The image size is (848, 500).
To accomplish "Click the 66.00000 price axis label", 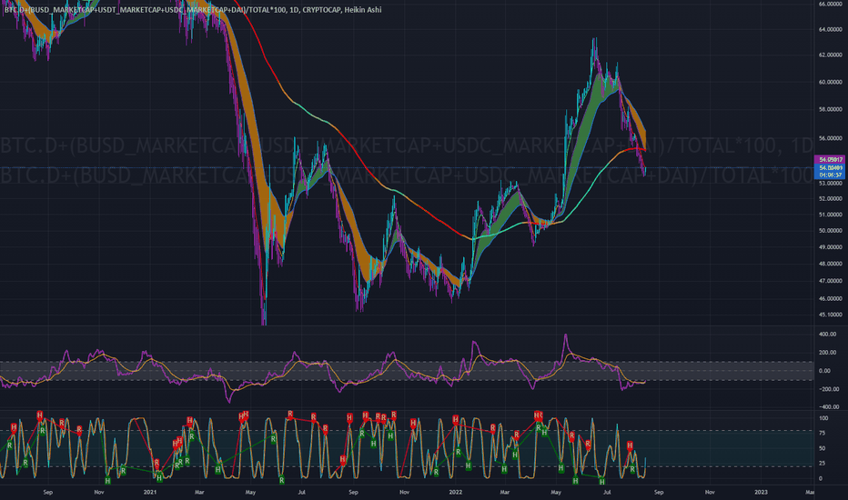I will (x=831, y=4).
